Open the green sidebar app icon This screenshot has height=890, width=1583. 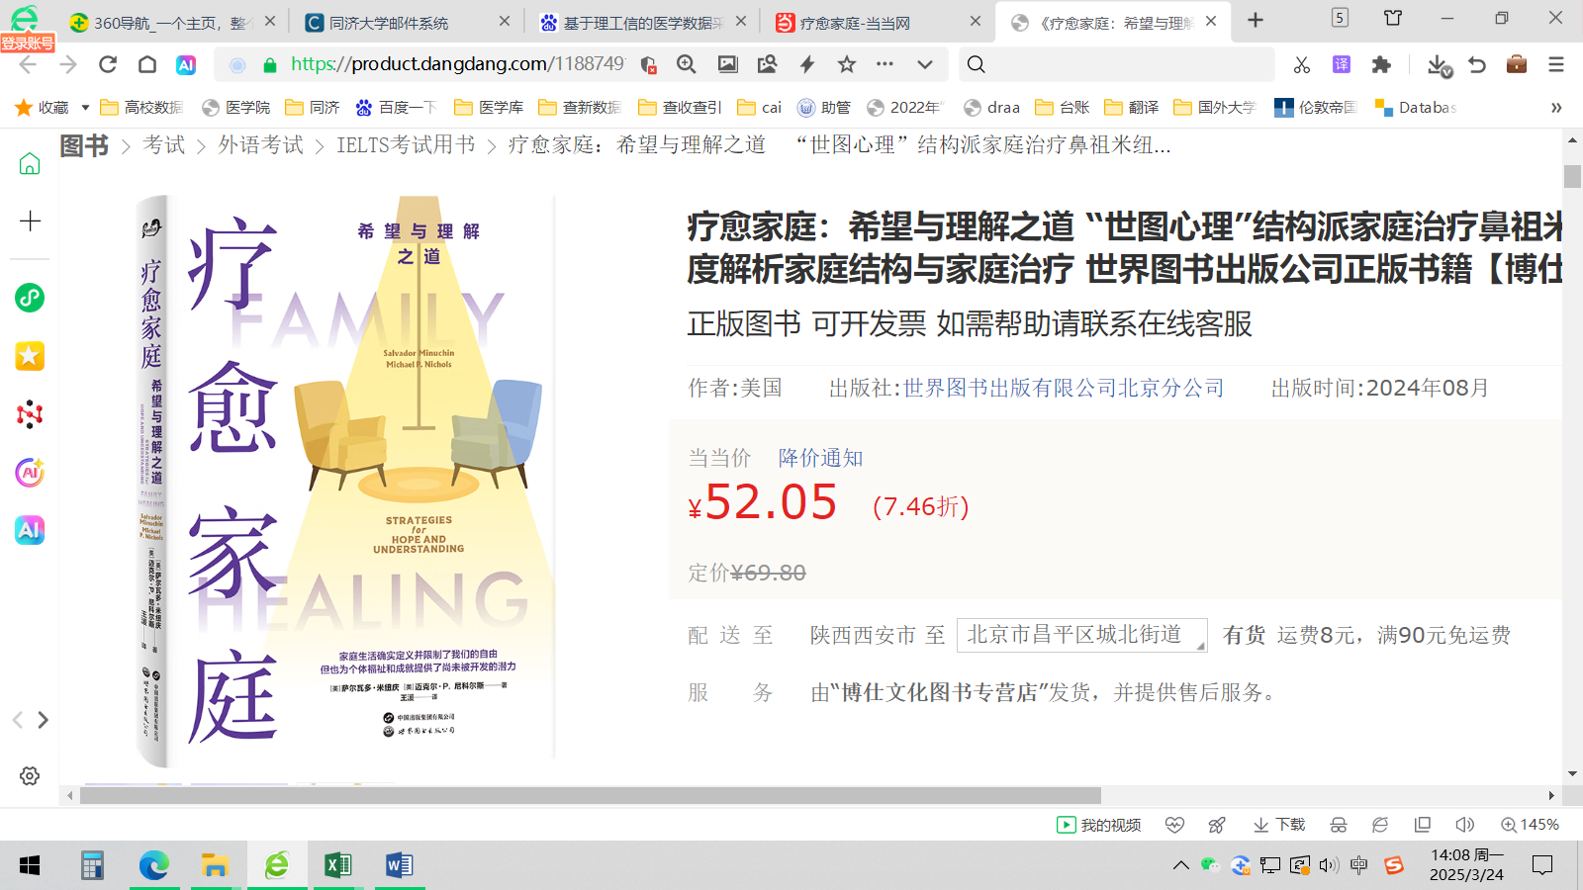tap(30, 298)
